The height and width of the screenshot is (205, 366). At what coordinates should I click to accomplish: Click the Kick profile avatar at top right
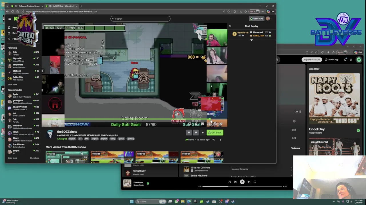coord(268,19)
